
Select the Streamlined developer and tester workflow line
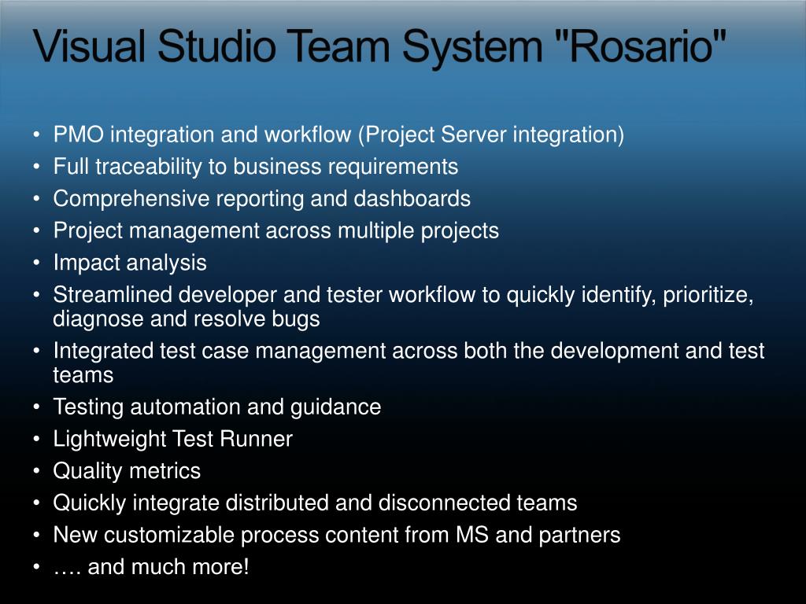(404, 296)
